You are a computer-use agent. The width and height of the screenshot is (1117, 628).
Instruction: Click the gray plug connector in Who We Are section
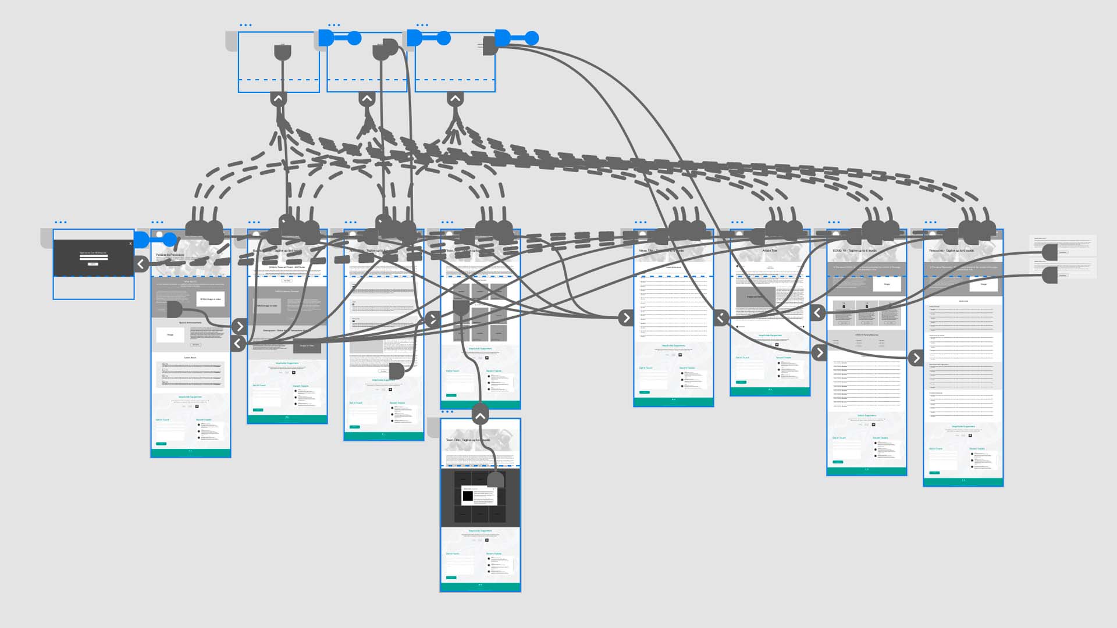coord(175,309)
